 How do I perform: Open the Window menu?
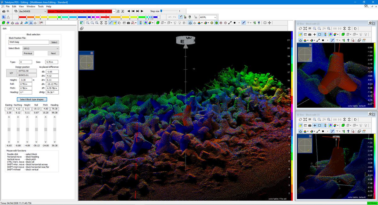point(31,6)
